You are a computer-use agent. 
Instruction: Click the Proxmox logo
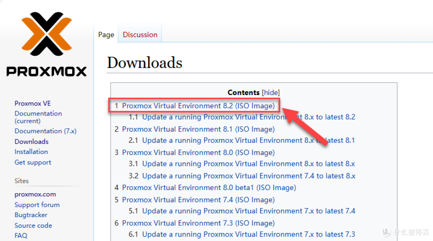tap(47, 44)
